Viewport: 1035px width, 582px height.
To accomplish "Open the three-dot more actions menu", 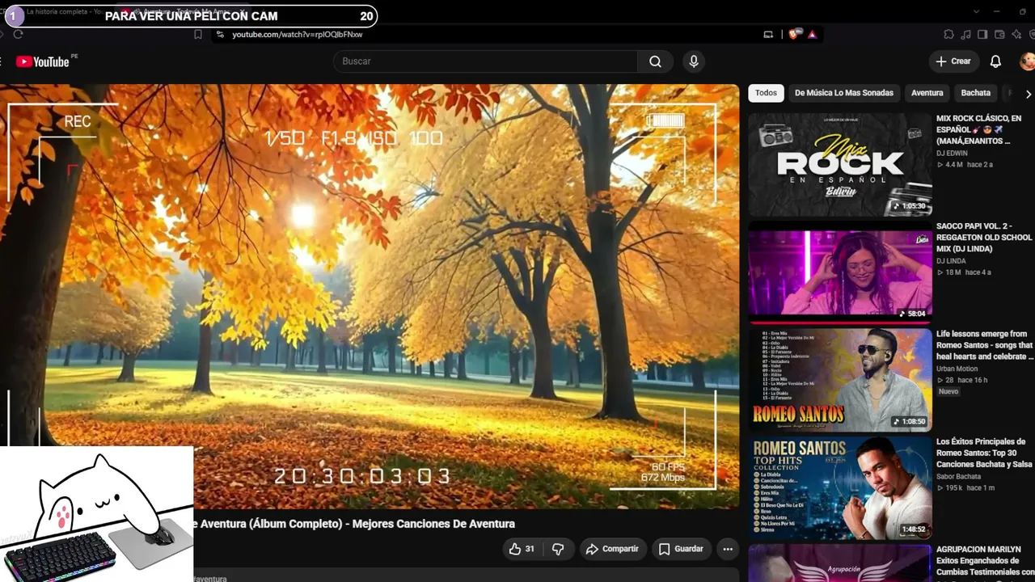I will coord(728,549).
